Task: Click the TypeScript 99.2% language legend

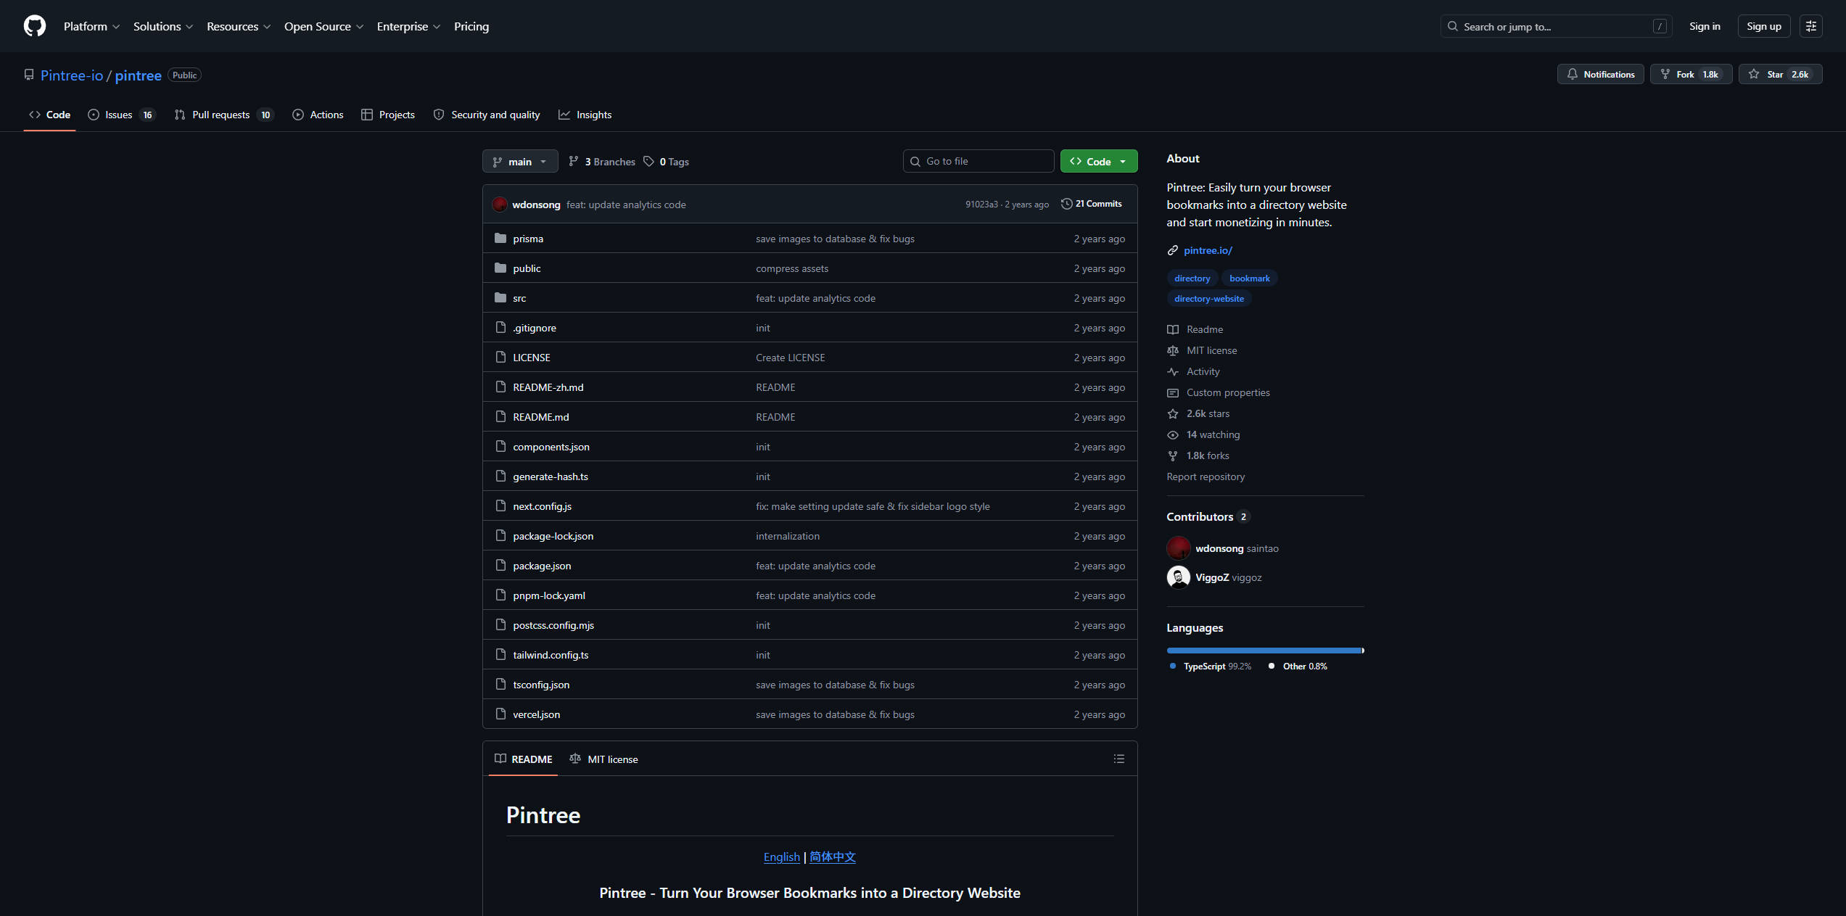Action: tap(1211, 666)
